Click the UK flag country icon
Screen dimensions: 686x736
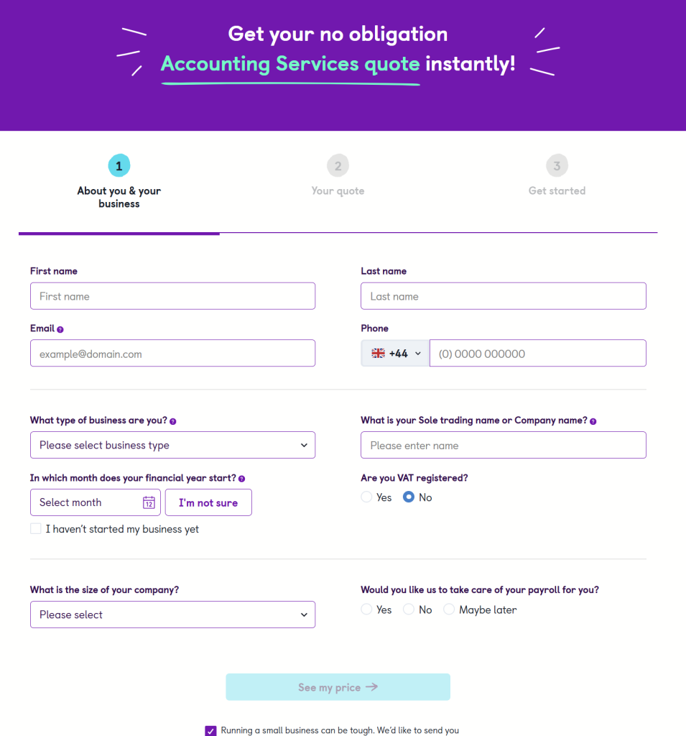click(x=378, y=354)
